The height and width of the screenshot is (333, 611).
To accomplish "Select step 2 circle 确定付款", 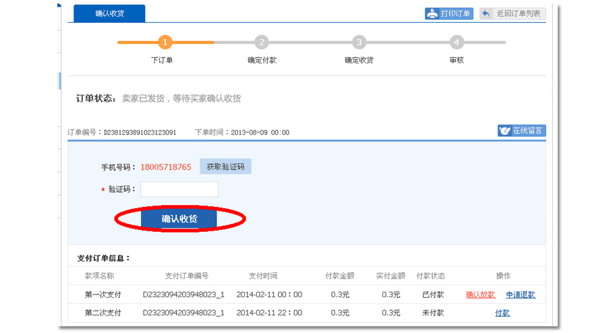I will 262,42.
